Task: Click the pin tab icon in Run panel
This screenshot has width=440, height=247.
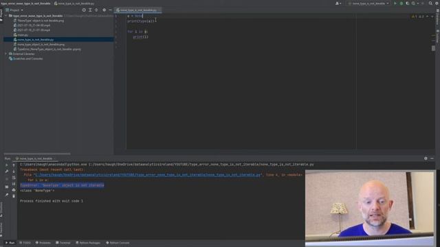Action: [x=7, y=195]
